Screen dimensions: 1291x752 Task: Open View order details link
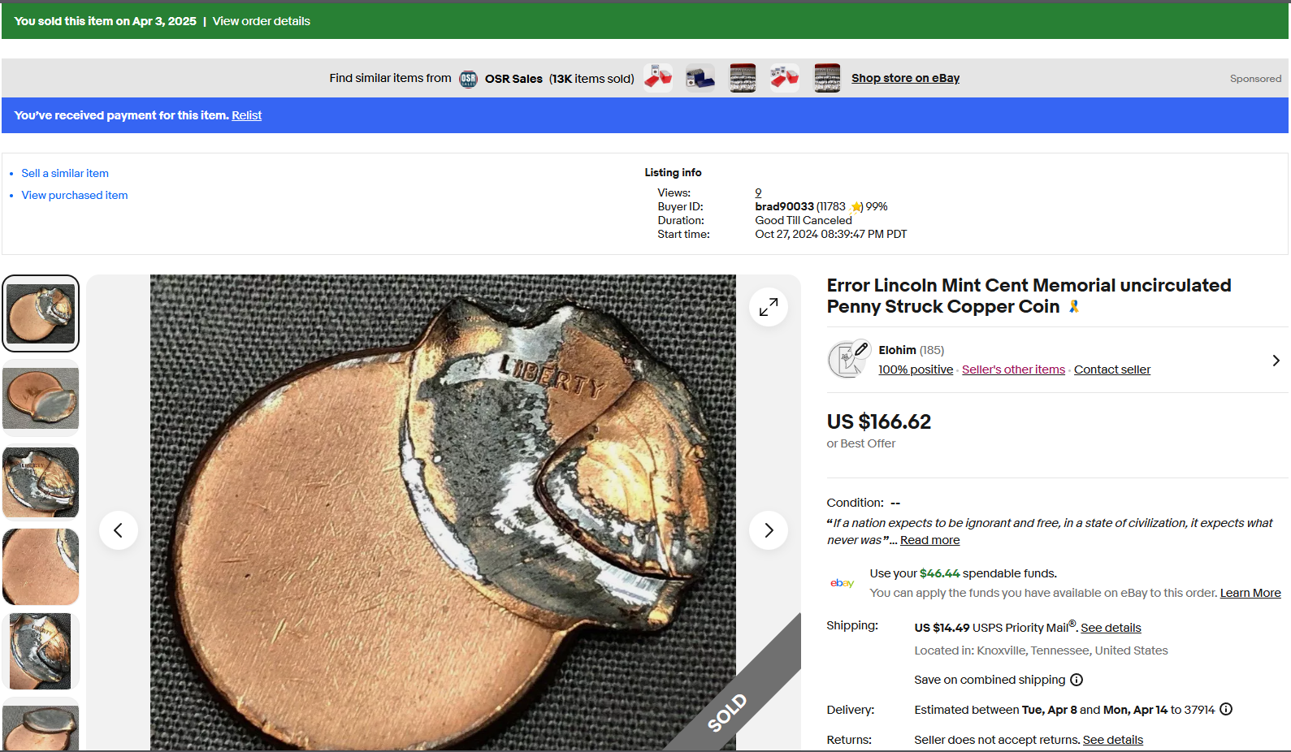click(x=262, y=21)
